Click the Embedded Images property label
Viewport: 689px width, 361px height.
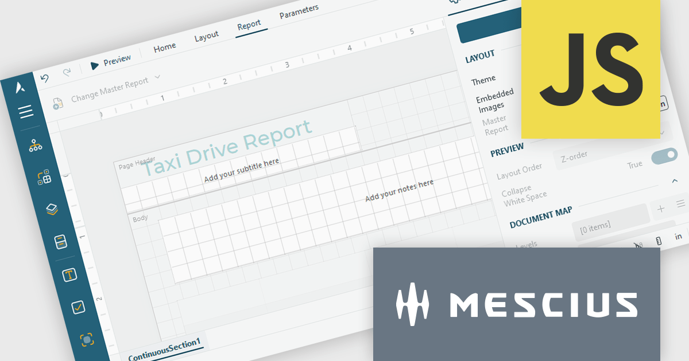point(495,99)
